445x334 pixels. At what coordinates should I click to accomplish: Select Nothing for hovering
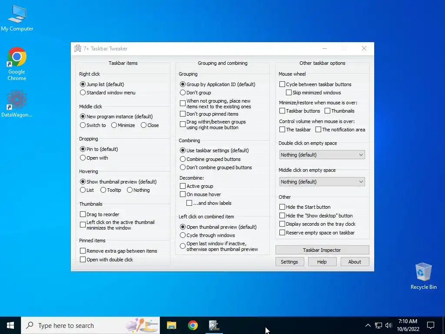(x=138, y=190)
